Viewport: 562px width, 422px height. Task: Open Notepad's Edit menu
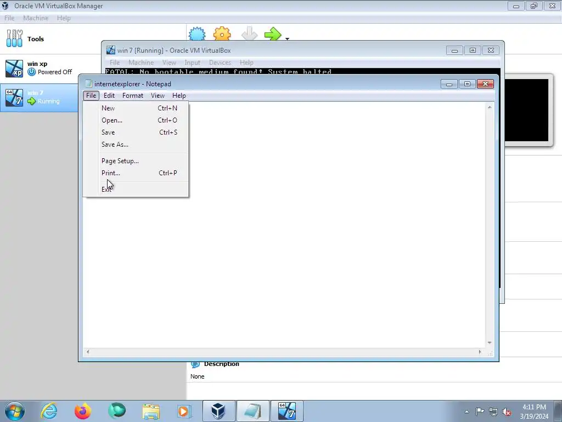[x=109, y=96]
